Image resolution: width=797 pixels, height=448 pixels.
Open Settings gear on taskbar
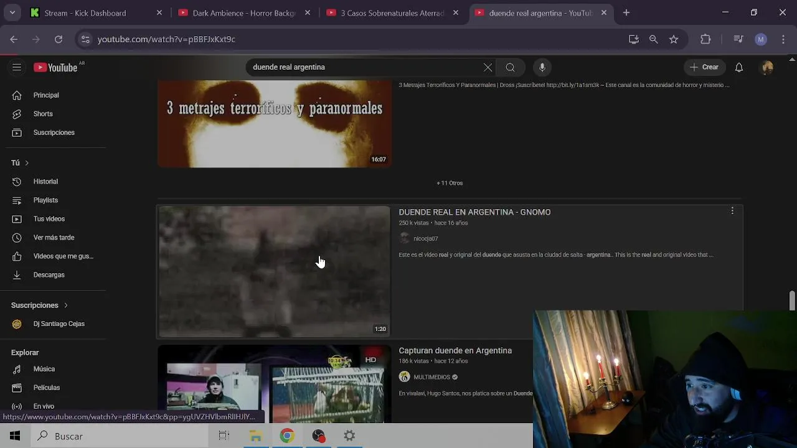pos(350,436)
